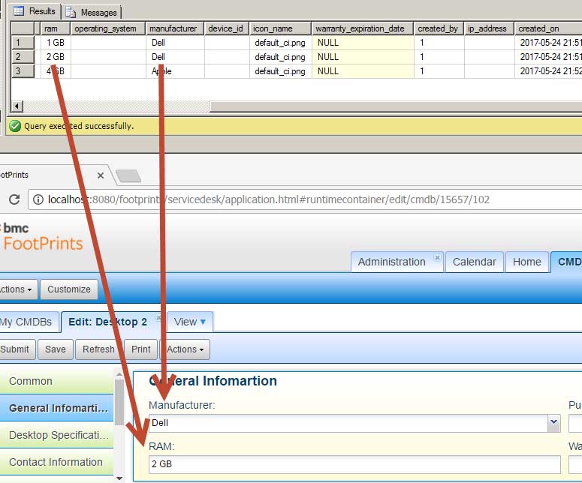Expand the Manufacturer dropdown arrow
582x483 pixels.
(x=553, y=422)
